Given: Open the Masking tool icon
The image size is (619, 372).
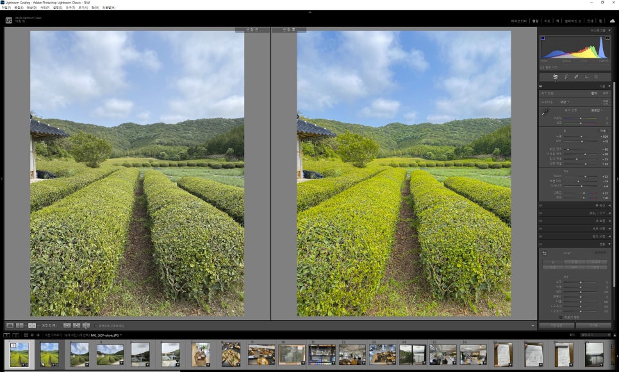Looking at the screenshot, I should click(596, 77).
